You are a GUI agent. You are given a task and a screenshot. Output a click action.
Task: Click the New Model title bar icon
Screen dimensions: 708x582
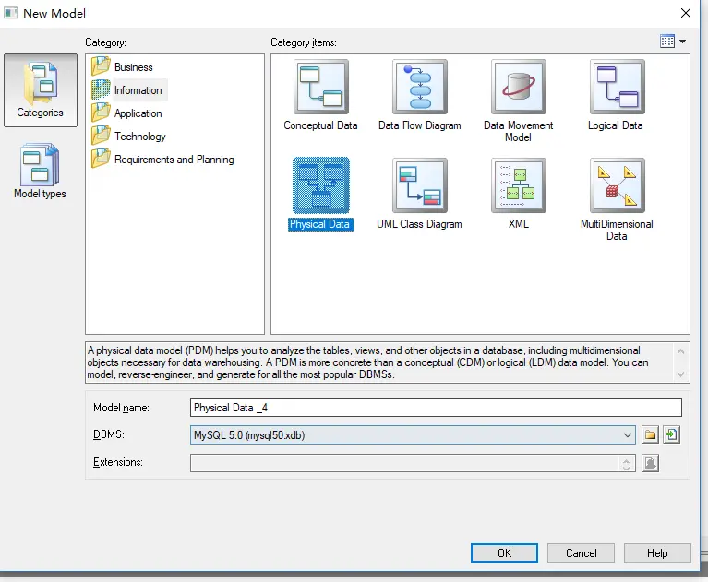click(x=11, y=13)
